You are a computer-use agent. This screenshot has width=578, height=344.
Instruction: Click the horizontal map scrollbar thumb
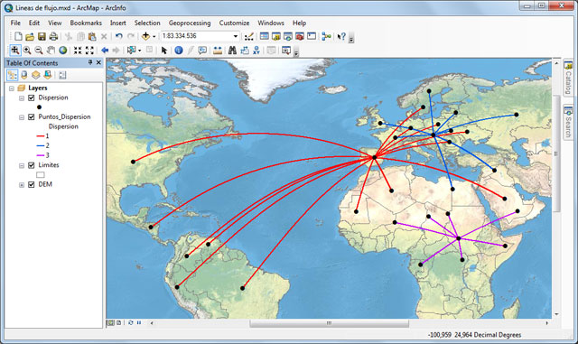tap(329, 323)
